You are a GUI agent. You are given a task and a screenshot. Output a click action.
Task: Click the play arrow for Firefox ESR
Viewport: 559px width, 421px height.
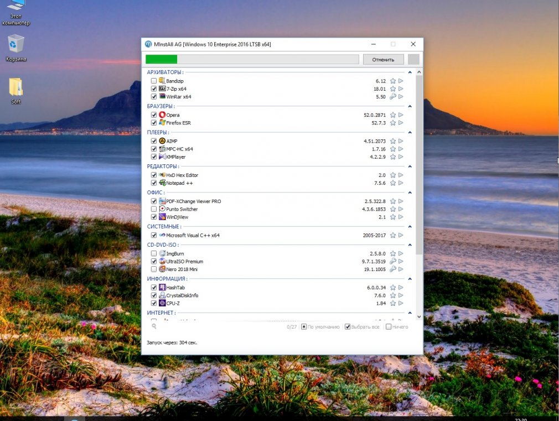click(x=401, y=123)
